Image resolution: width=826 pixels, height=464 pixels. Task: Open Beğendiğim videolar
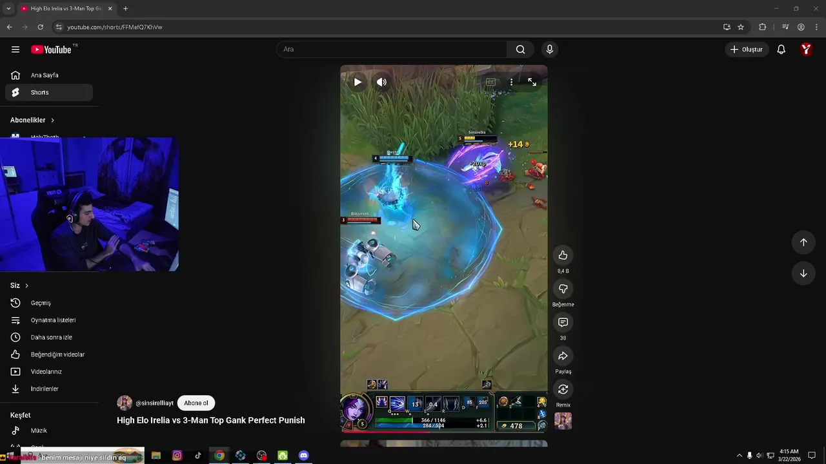(49, 354)
